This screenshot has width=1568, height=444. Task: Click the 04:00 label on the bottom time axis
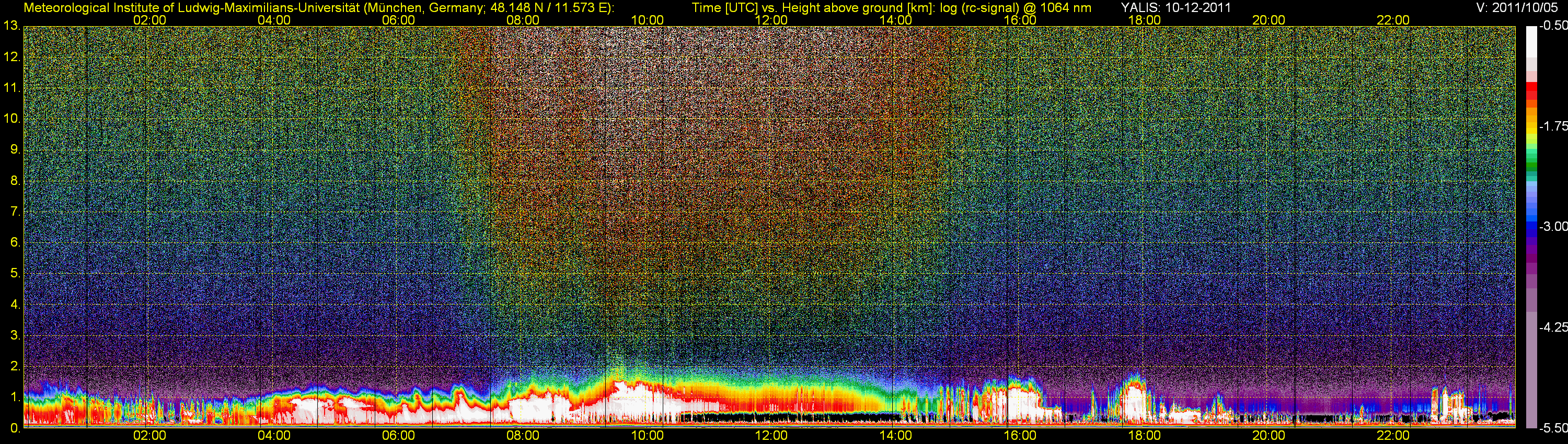pos(274,436)
